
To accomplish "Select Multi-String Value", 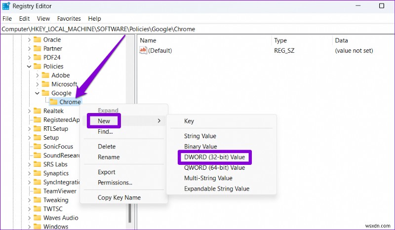I will [x=221, y=178].
